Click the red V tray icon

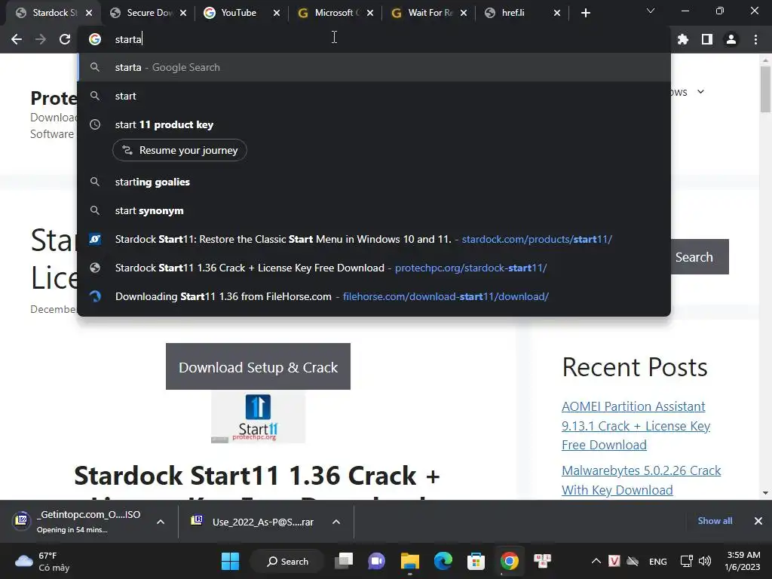coord(614,561)
